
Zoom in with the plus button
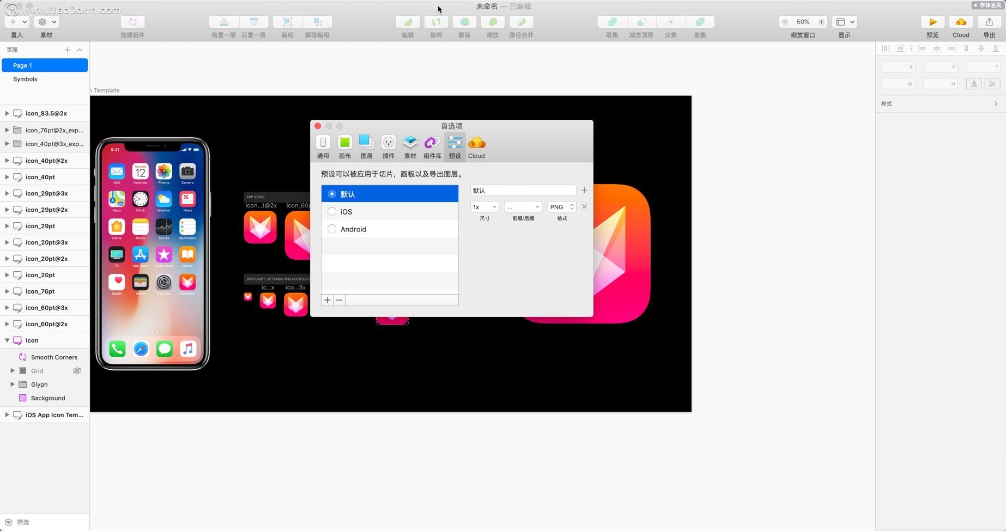tap(821, 22)
